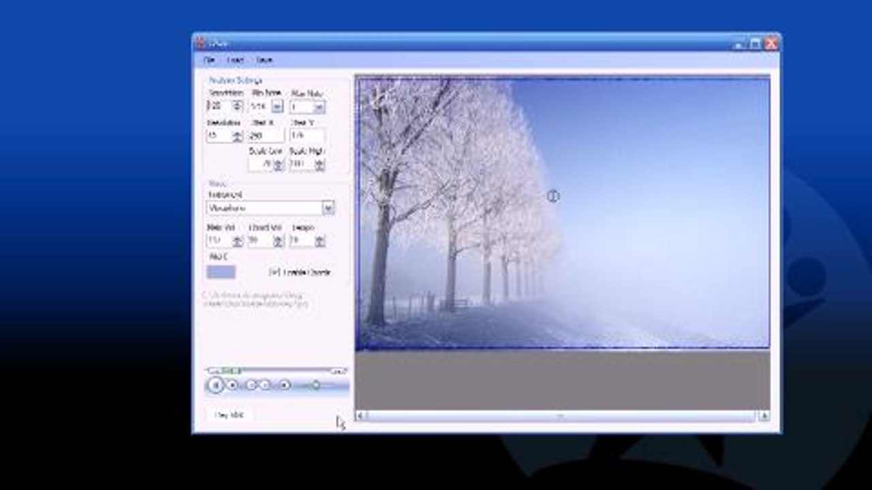Stop playback with the media player stop button
The width and height of the screenshot is (872, 490).
[232, 385]
